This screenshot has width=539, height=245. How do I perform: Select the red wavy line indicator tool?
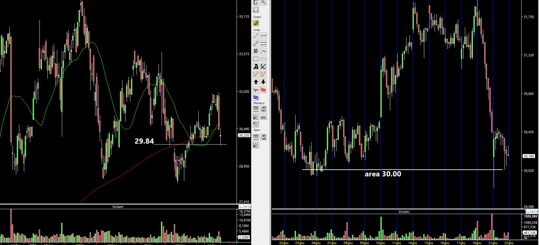coord(256,90)
